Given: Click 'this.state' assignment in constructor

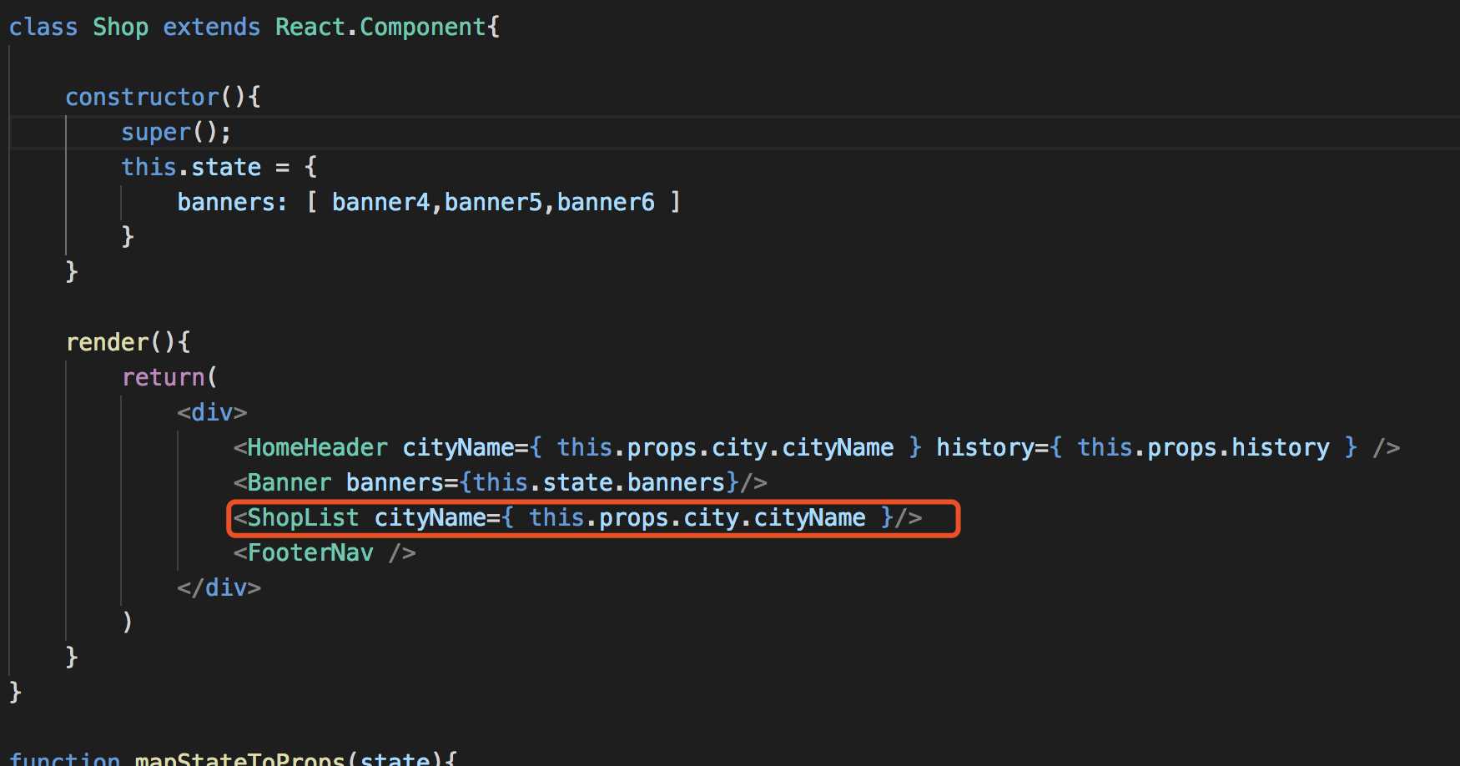Looking at the screenshot, I should click(x=191, y=168).
